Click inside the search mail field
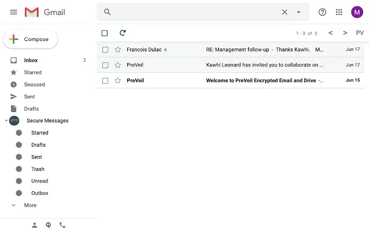 pyautogui.click(x=196, y=12)
